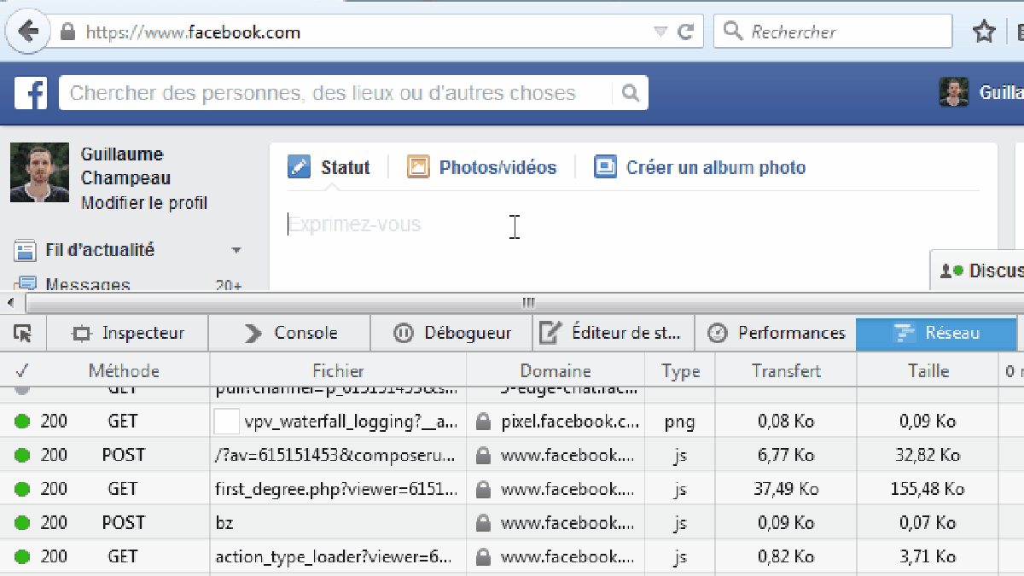Click the Photos/vidéos picture icon
This screenshot has width=1024, height=576.
[418, 166]
